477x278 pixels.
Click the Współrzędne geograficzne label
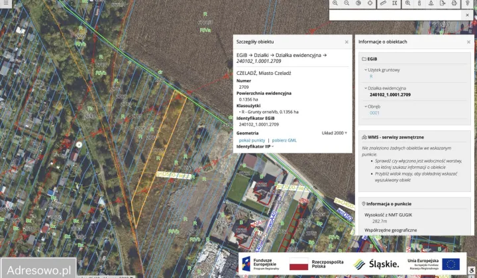point(391,230)
